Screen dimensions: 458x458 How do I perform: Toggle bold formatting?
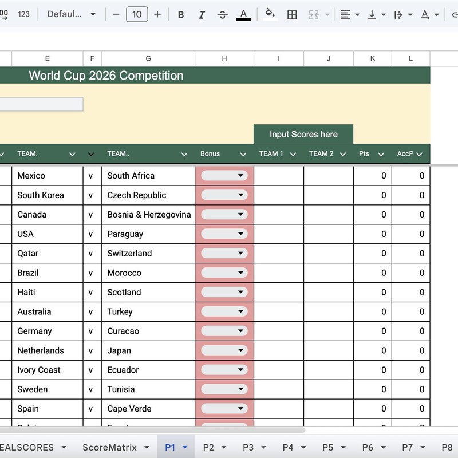point(181,14)
